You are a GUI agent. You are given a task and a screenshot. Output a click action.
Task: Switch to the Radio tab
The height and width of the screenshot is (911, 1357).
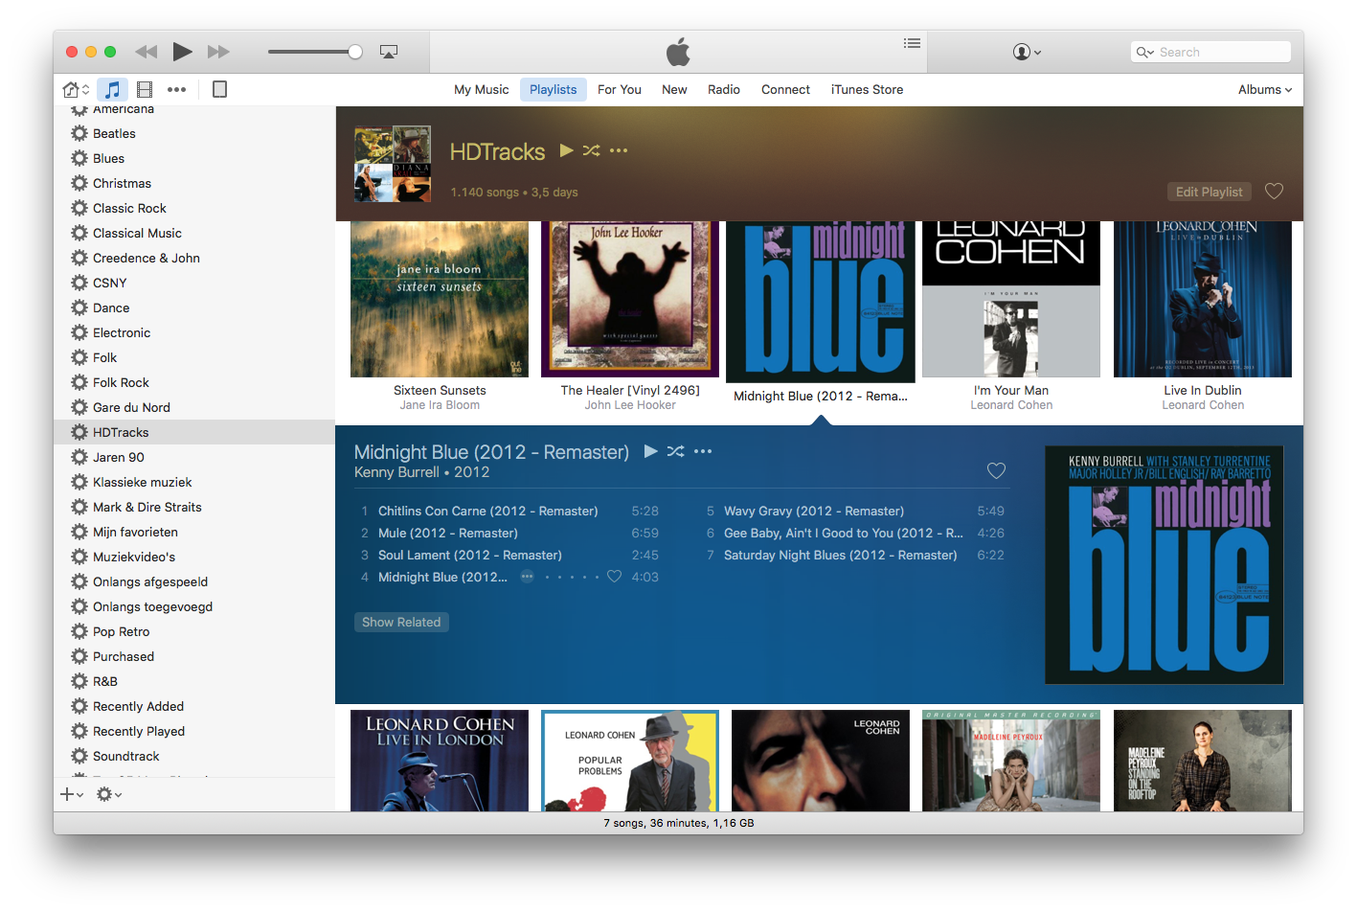[x=724, y=89]
